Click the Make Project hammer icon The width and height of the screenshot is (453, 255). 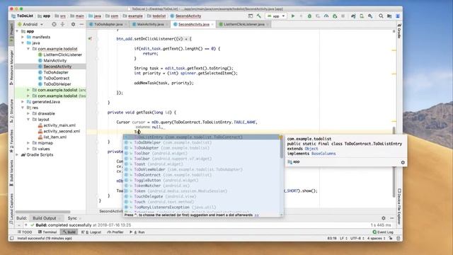259,16
